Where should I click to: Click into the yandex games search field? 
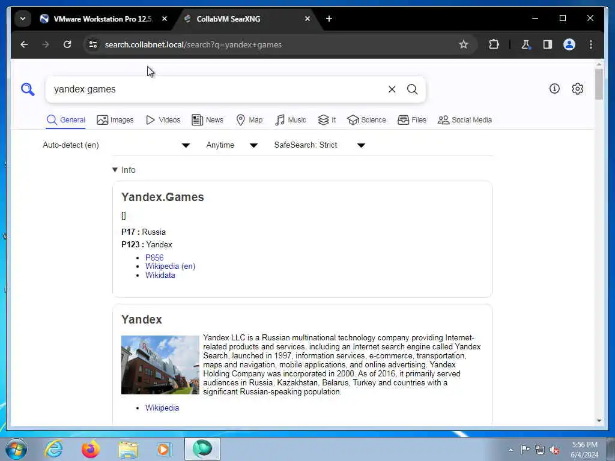217,89
